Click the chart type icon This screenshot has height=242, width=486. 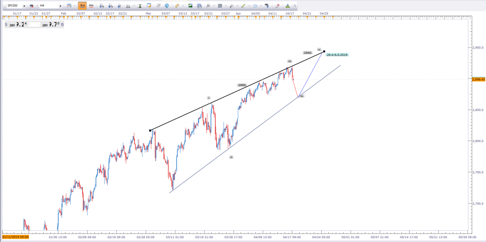click(68, 6)
